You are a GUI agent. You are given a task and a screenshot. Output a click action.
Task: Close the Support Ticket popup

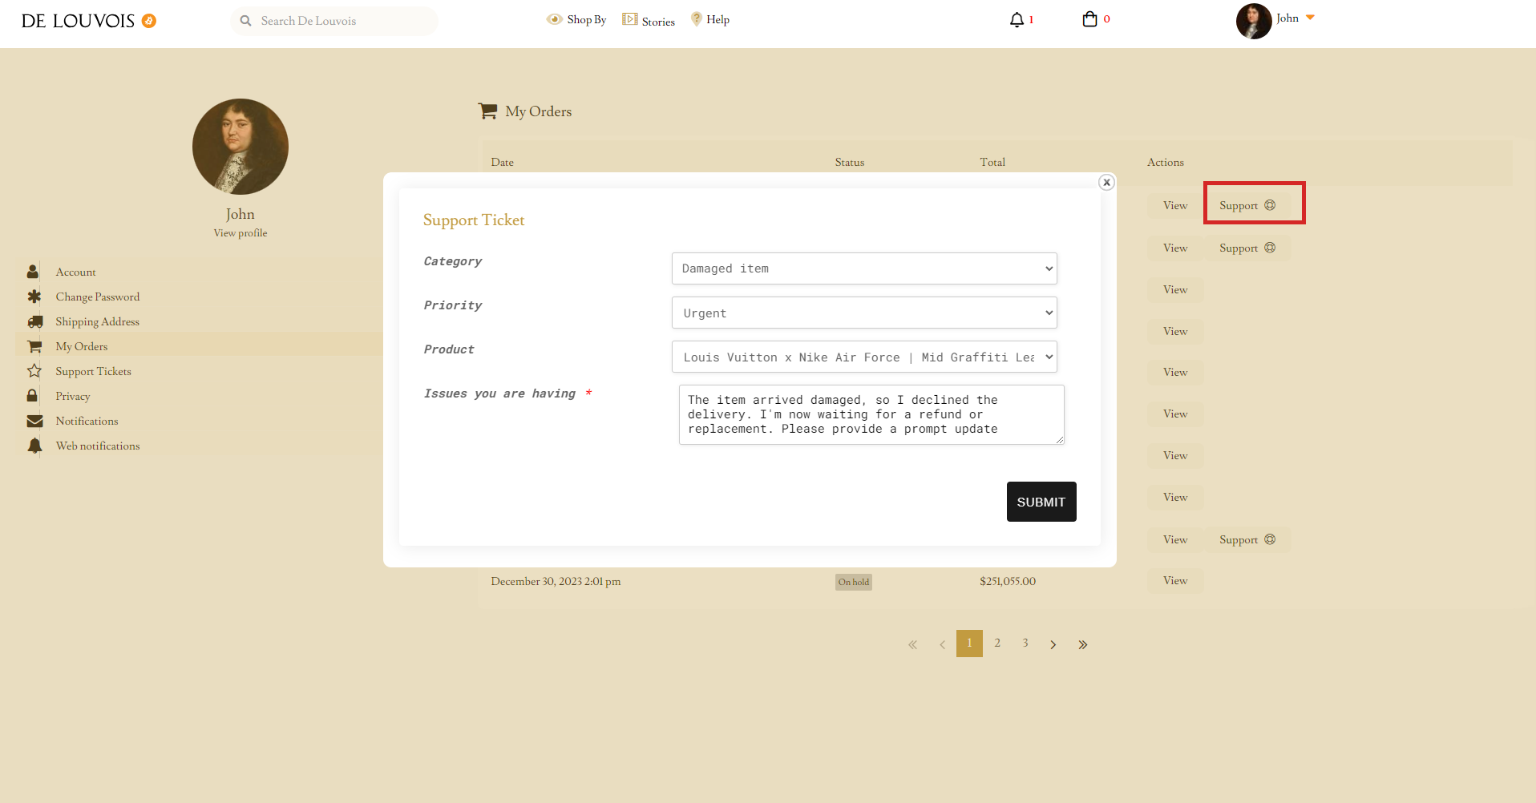(1106, 183)
